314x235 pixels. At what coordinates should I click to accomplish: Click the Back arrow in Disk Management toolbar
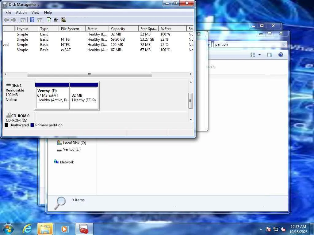click(x=6, y=20)
